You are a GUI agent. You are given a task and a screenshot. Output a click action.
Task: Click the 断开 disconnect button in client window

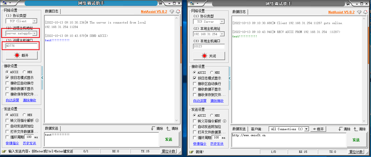[x=22, y=55]
